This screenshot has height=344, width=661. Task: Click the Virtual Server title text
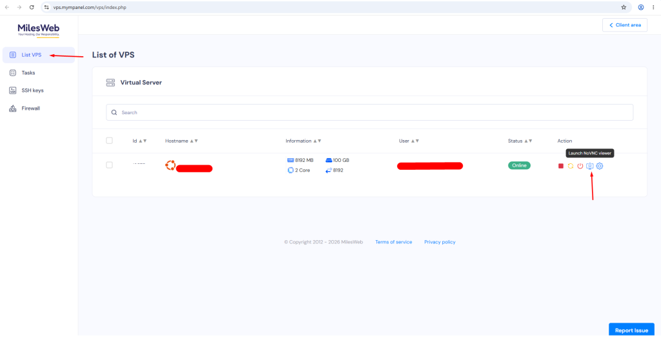141,83
